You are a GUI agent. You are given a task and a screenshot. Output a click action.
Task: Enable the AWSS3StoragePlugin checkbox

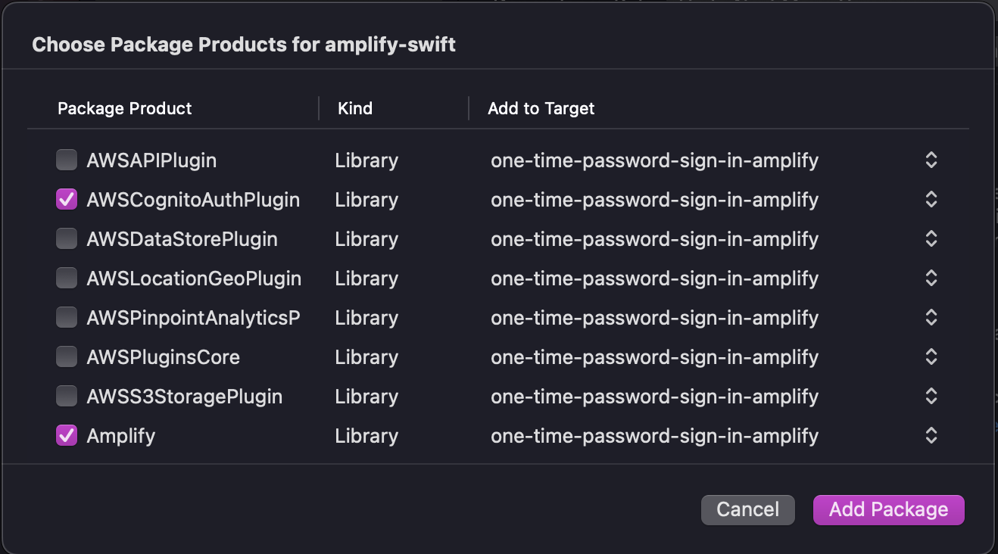click(67, 397)
